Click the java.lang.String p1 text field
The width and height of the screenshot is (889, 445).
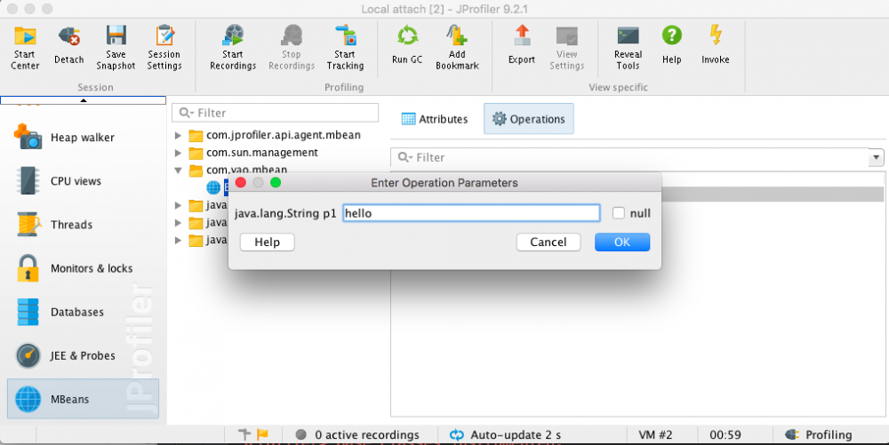tap(471, 213)
